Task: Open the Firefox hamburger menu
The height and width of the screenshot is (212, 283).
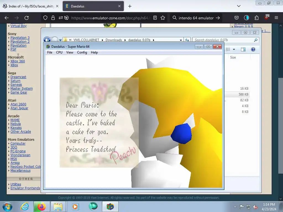Action: [276, 18]
